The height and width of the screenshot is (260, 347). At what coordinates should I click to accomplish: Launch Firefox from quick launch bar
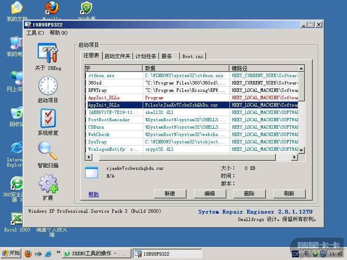(x=28, y=253)
